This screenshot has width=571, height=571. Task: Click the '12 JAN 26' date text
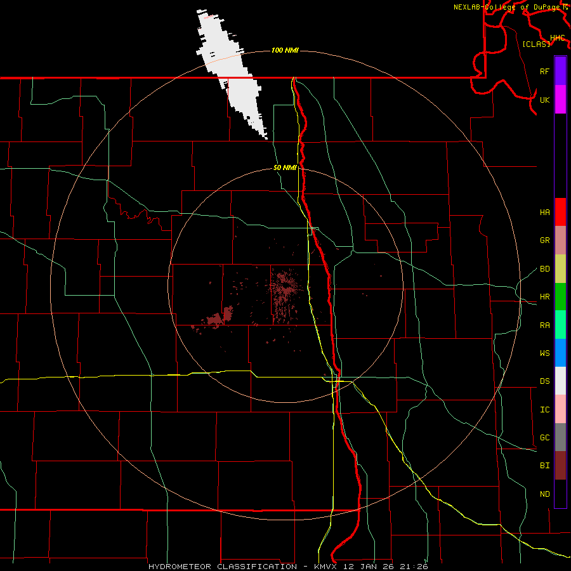[369, 567]
